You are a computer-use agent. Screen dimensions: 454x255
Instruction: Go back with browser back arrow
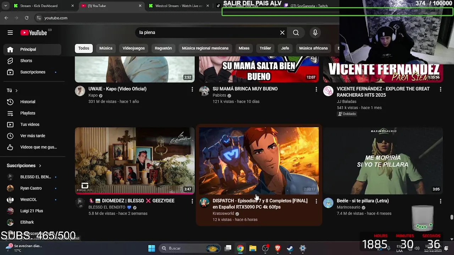6,18
